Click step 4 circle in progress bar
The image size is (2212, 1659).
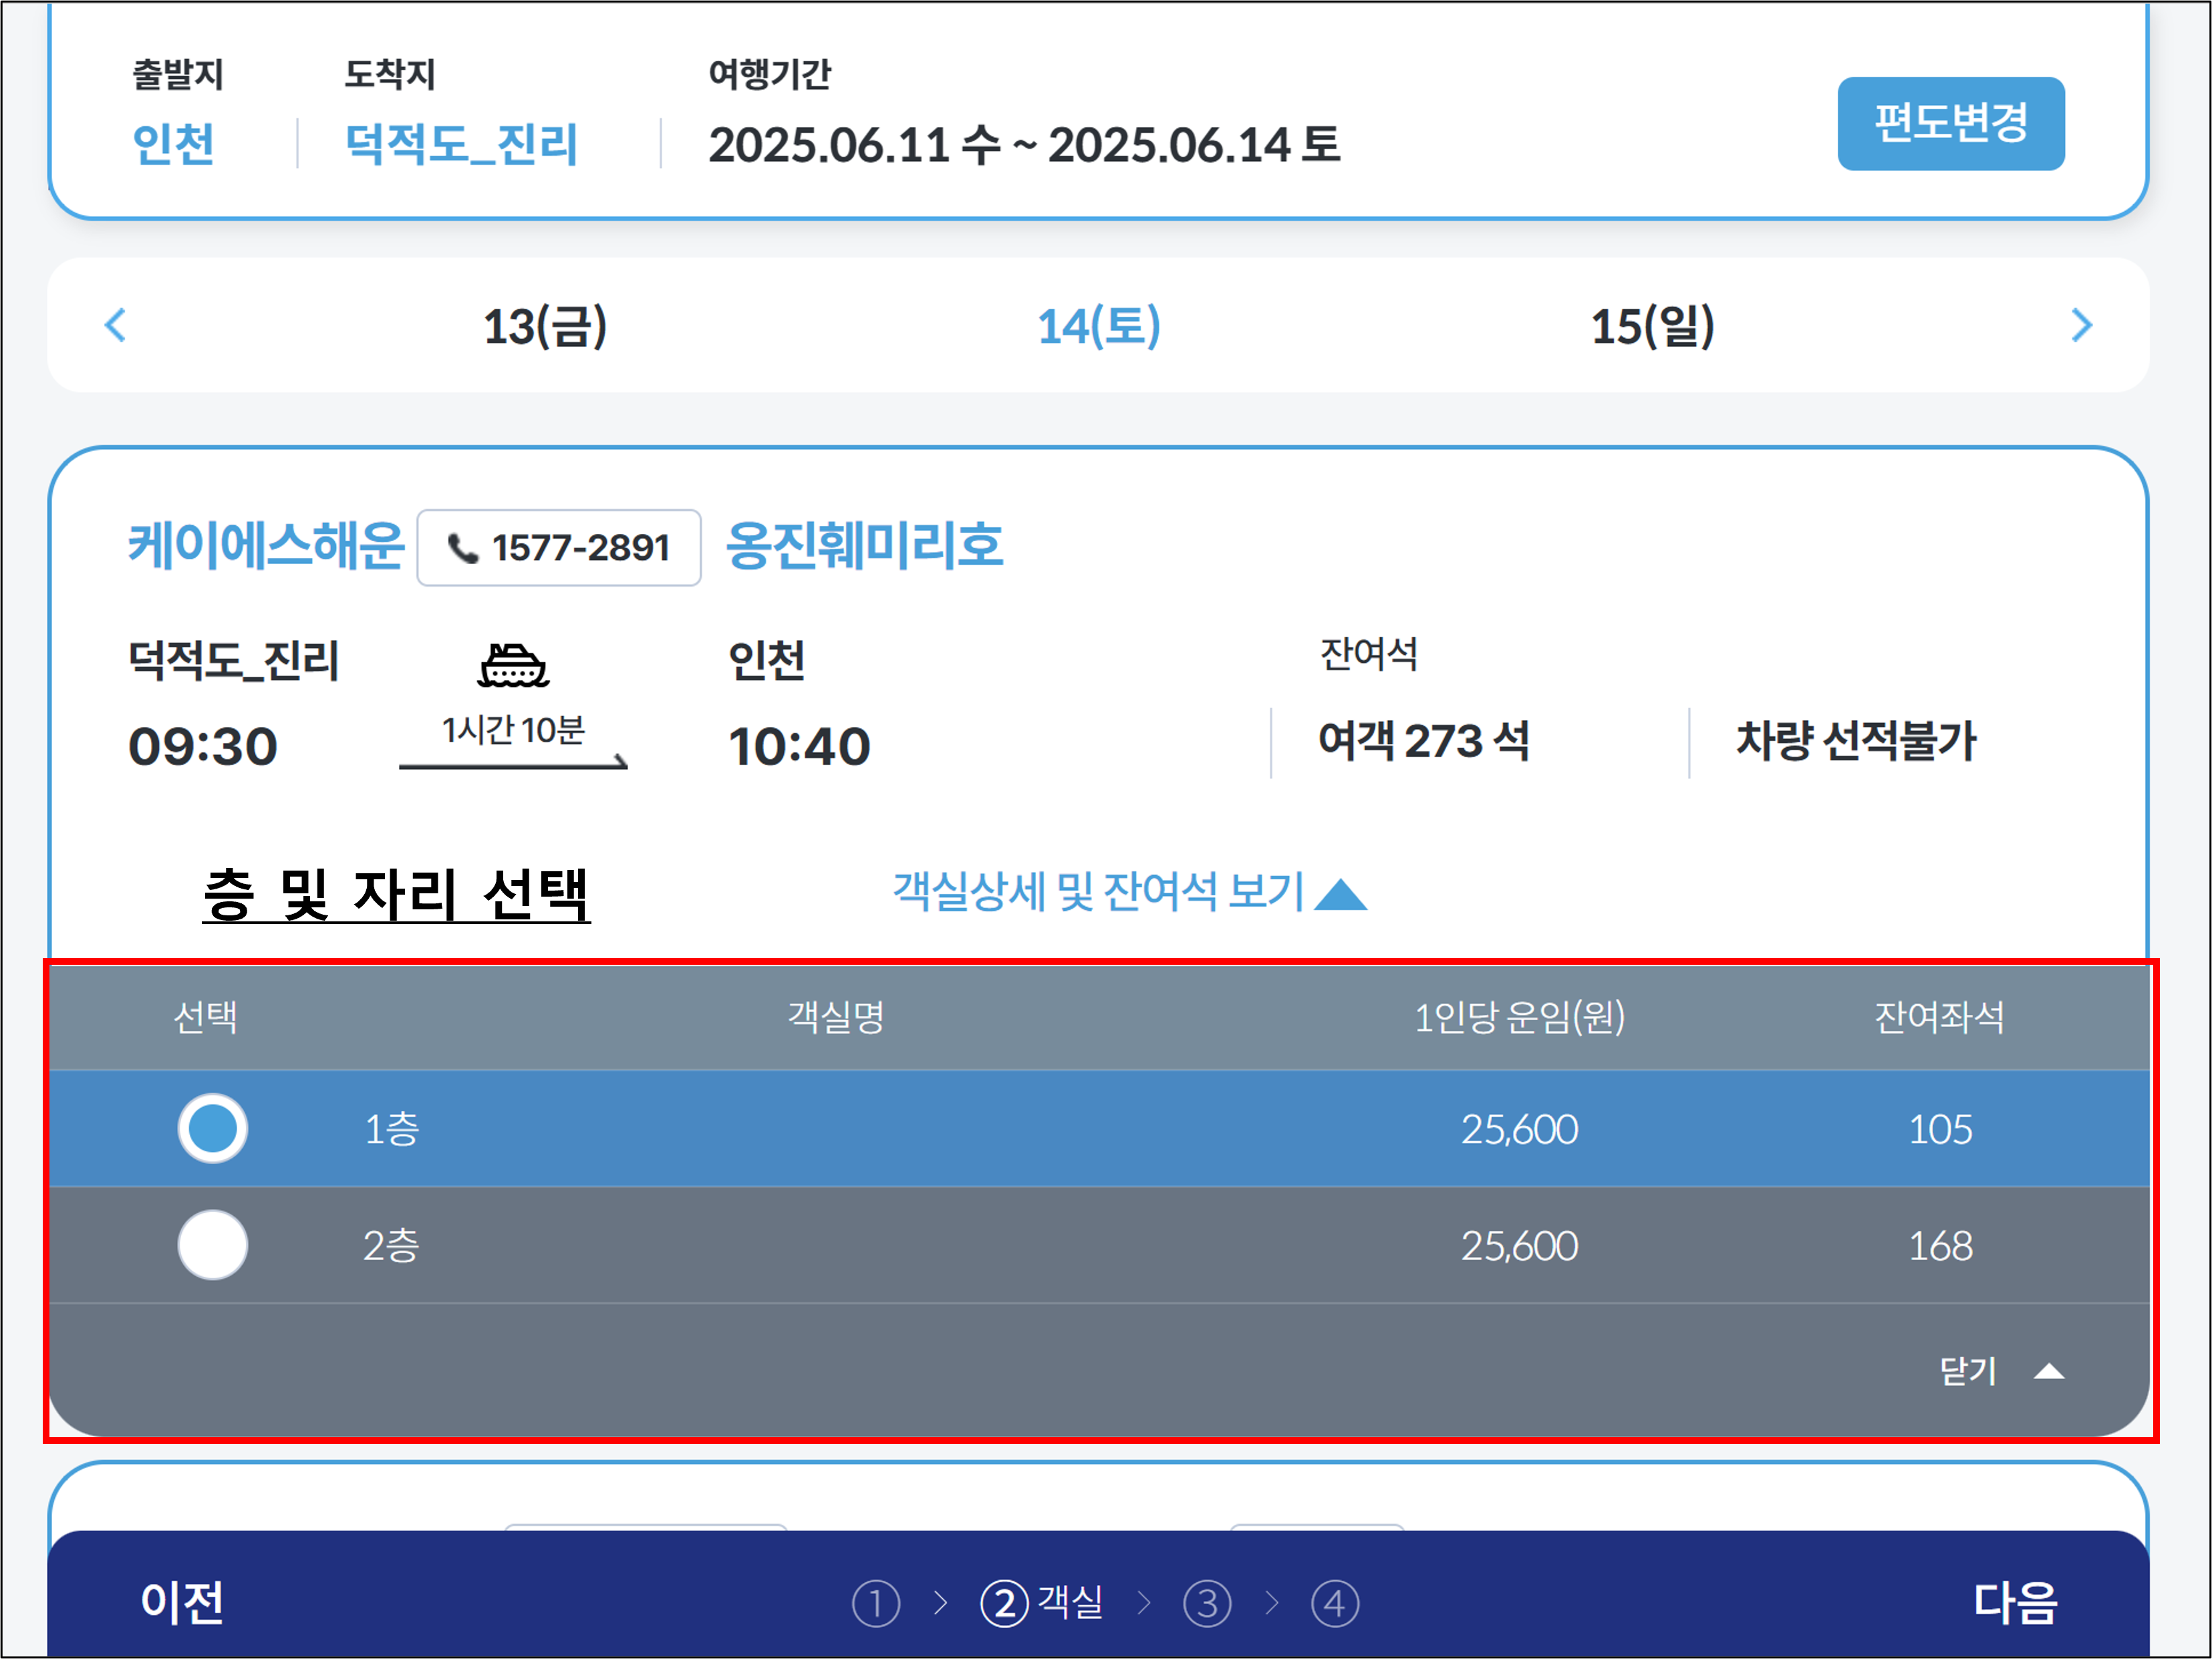coord(1335,1603)
